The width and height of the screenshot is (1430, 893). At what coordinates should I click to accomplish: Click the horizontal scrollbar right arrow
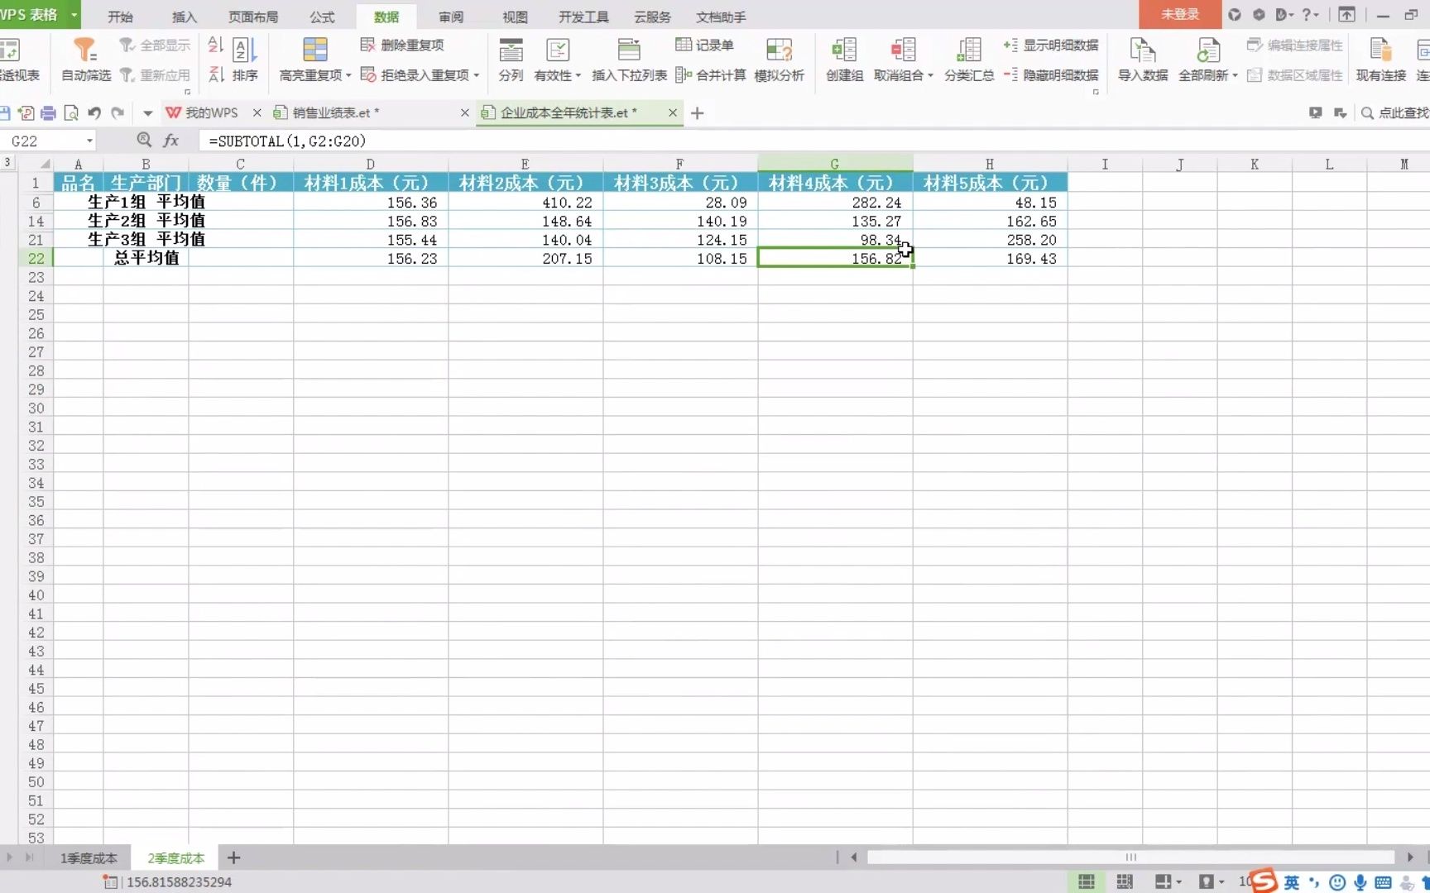pyautogui.click(x=1410, y=857)
